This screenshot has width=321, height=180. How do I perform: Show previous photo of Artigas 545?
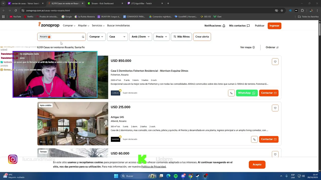pos(40,123)
